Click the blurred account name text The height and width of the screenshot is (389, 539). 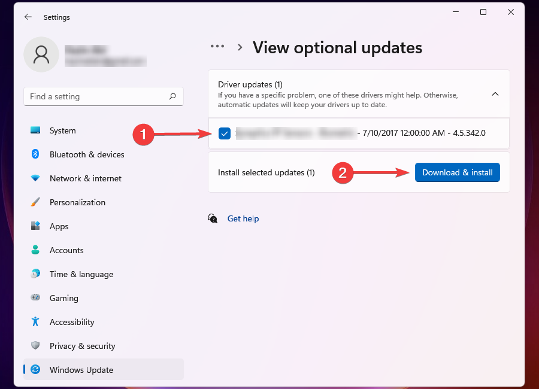(x=86, y=50)
